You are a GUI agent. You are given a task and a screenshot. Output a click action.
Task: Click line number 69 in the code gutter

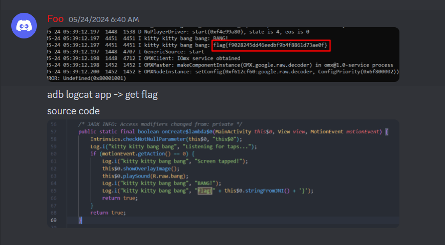pyautogui.click(x=54, y=220)
